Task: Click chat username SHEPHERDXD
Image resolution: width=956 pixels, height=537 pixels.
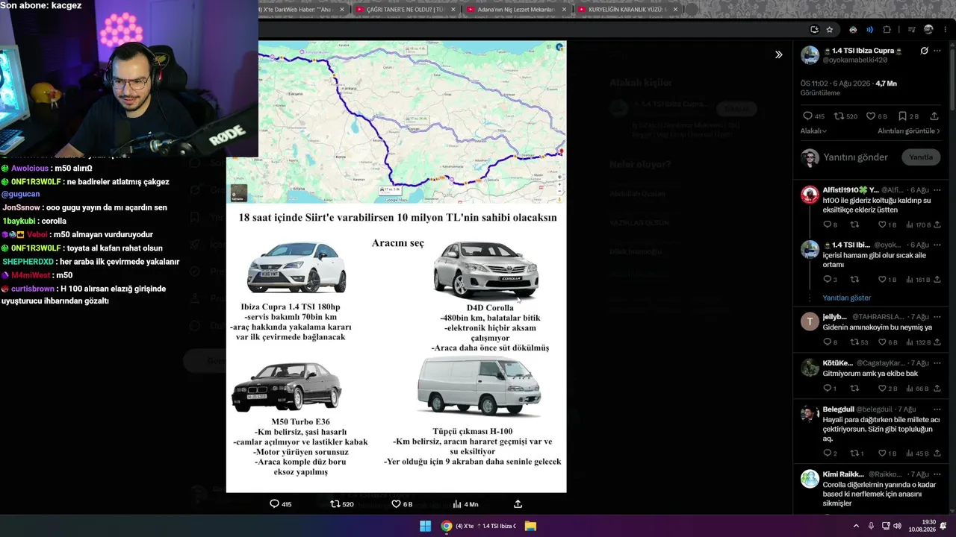Action: (28, 262)
